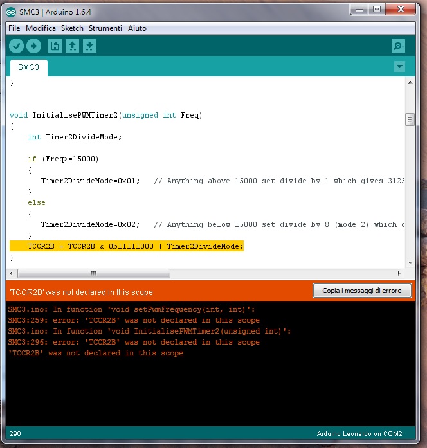The height and width of the screenshot is (448, 427).
Task: Close the Arduino window
Action: (x=401, y=10)
